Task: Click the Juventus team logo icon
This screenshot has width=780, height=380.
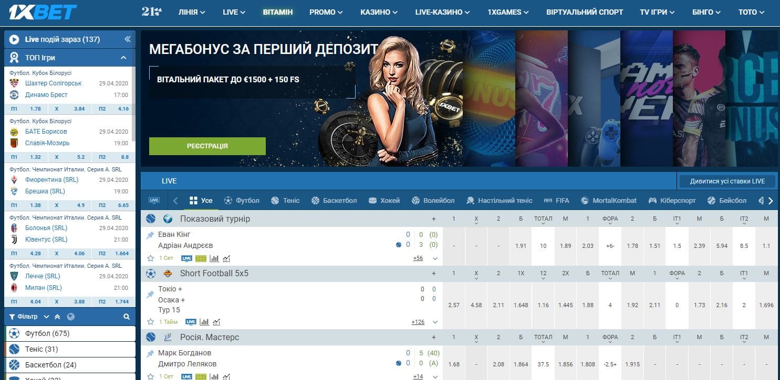Action: tap(14, 240)
